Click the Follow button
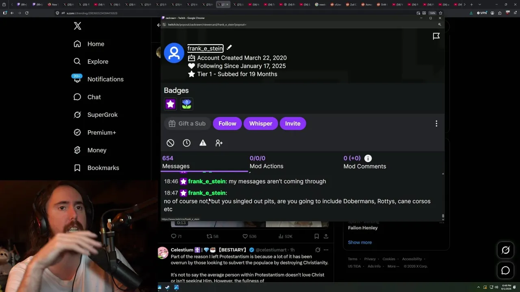Viewport: 520px width, 292px height. [227, 124]
